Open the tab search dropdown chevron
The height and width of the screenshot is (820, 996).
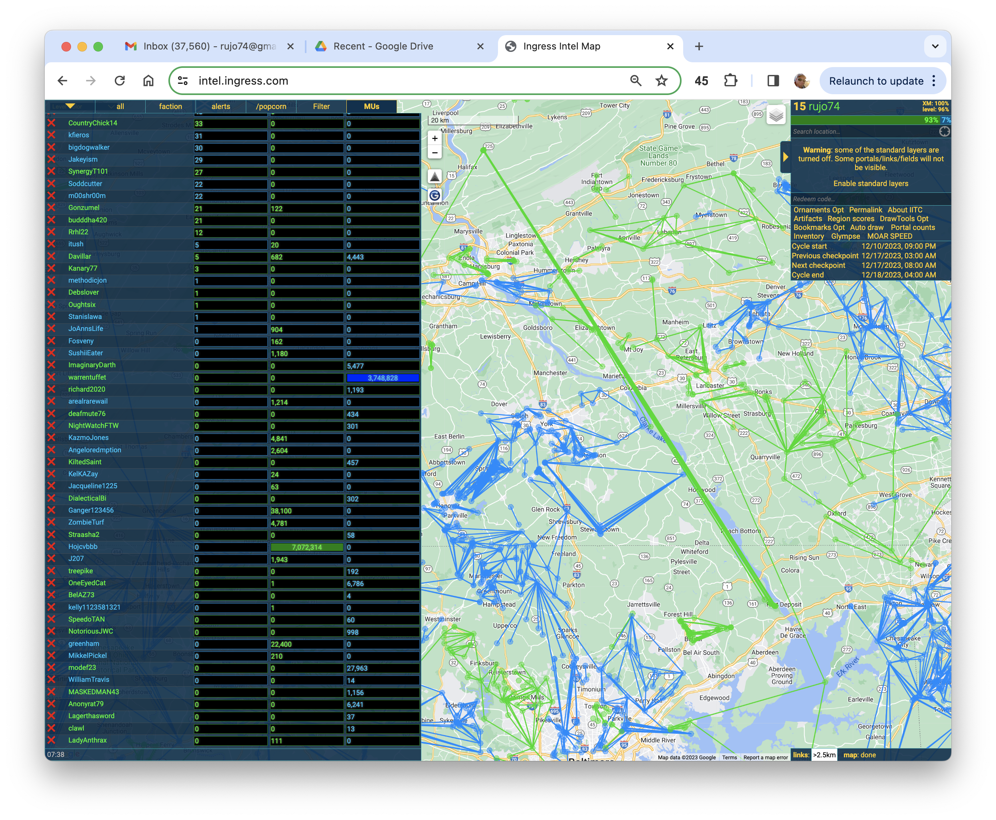[x=935, y=46]
